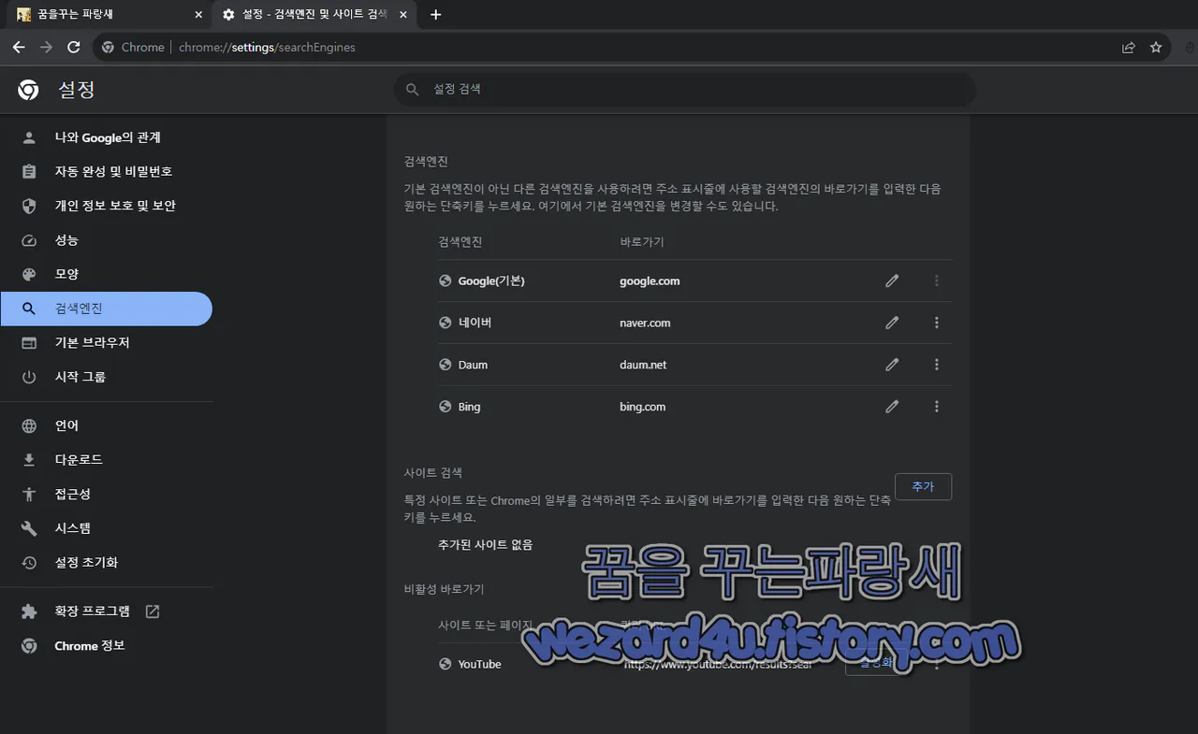Click the Chrome settings logo at top left
The width and height of the screenshot is (1198, 734).
[x=28, y=90]
